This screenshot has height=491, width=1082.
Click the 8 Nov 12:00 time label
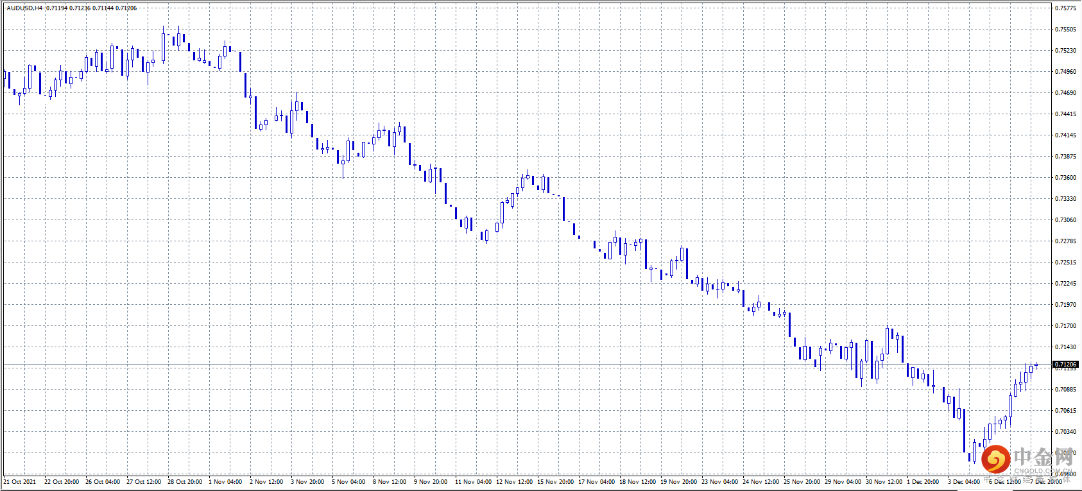390,482
